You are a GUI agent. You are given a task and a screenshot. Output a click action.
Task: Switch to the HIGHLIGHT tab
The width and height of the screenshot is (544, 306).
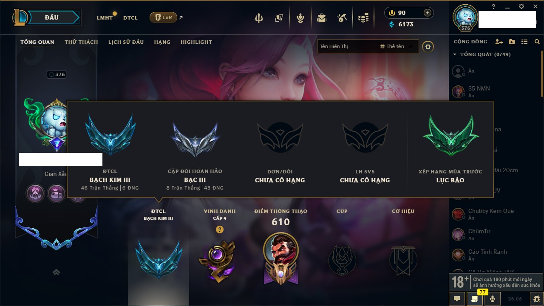click(196, 42)
